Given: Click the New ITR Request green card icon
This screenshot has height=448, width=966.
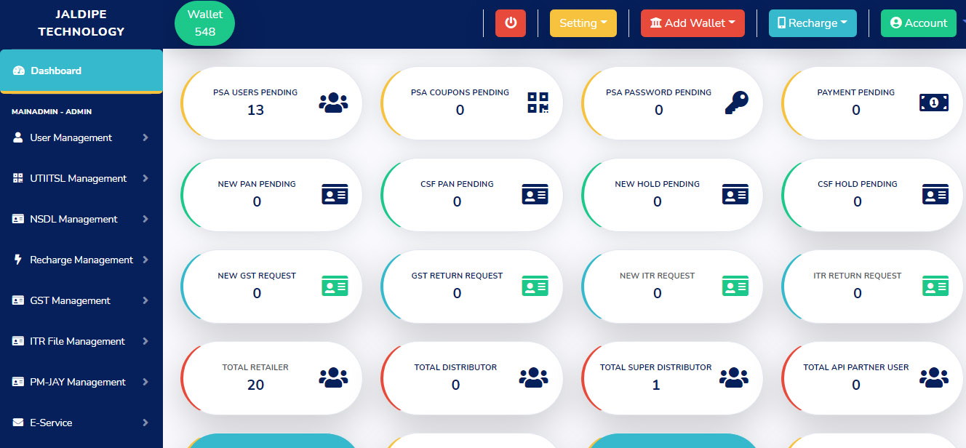Looking at the screenshot, I should (x=735, y=286).
